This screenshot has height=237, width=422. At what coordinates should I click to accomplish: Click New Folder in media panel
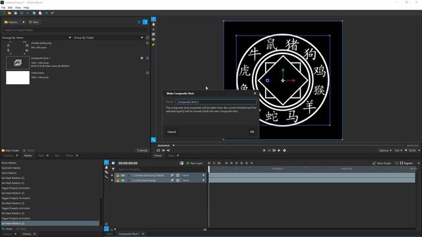(11, 151)
